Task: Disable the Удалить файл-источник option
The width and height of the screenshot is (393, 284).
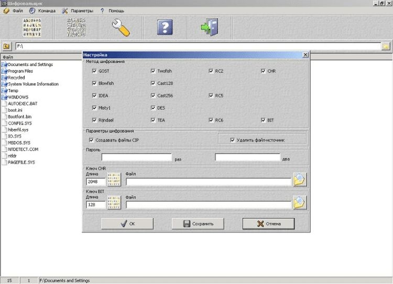Action: (232, 140)
